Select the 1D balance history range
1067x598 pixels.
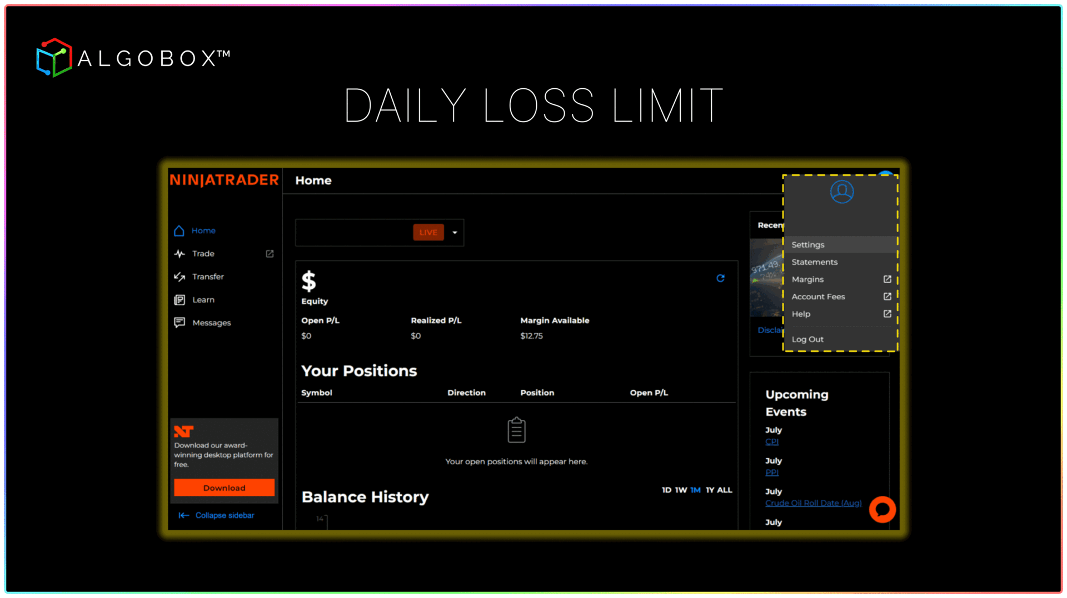click(x=666, y=490)
